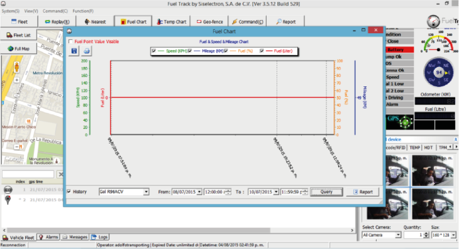Enable the Fuel Point Value Visable checkbox

coord(70,42)
